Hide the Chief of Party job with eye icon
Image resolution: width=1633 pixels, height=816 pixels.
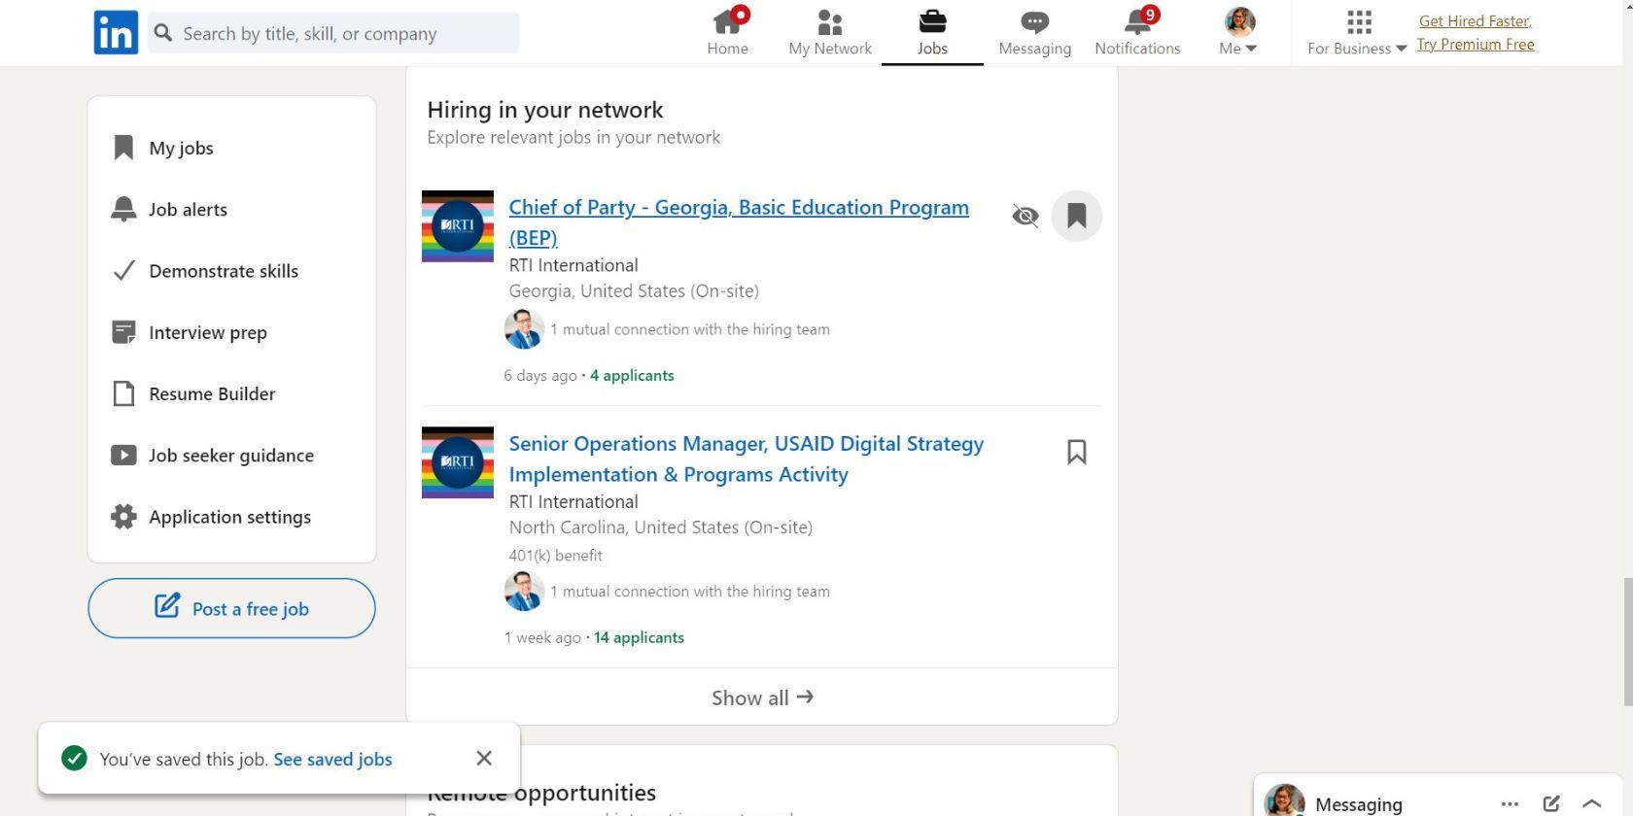tap(1025, 216)
